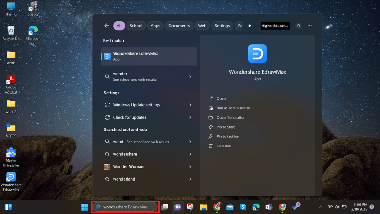Go back in search panel
The image size is (380, 214).
pyautogui.click(x=107, y=26)
